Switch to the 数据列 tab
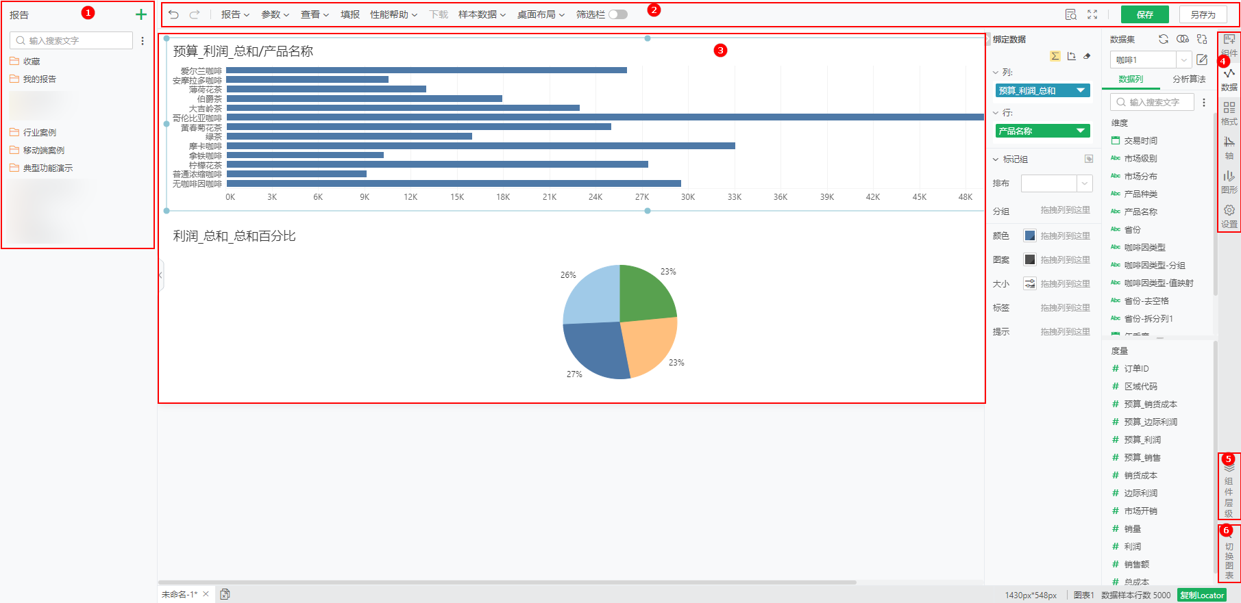The width and height of the screenshot is (1241, 603). click(x=1131, y=79)
